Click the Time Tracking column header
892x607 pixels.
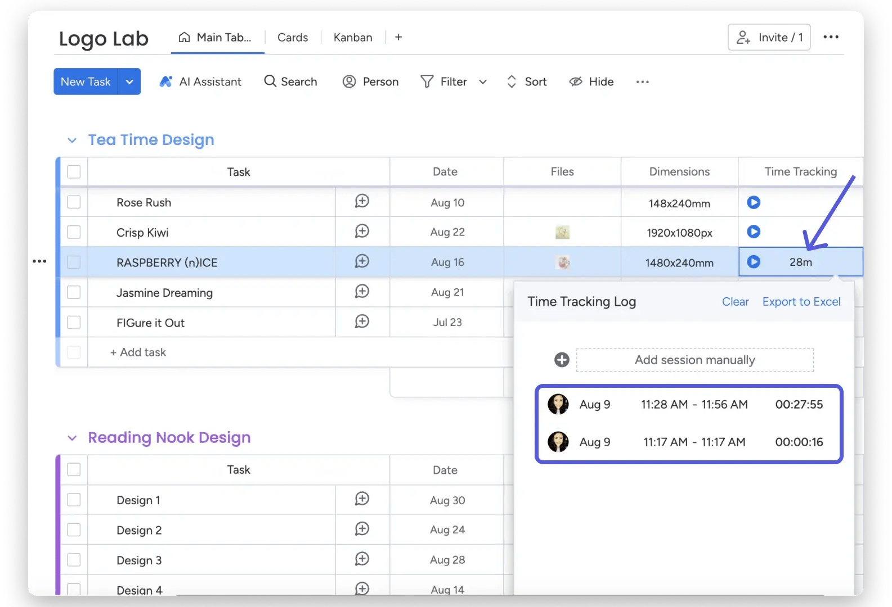click(800, 171)
